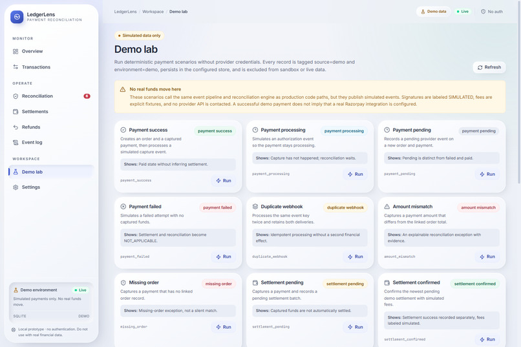Viewport: 521px width, 347px height.
Task: Click the No real funds move here heading
Action: [155, 89]
